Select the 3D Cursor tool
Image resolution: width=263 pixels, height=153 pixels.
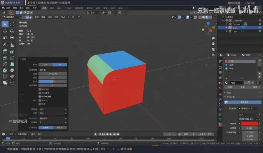[12, 24]
